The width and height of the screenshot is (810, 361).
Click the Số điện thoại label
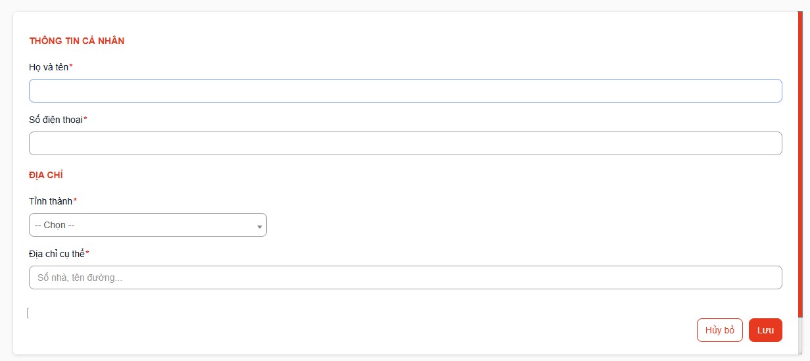pos(56,120)
